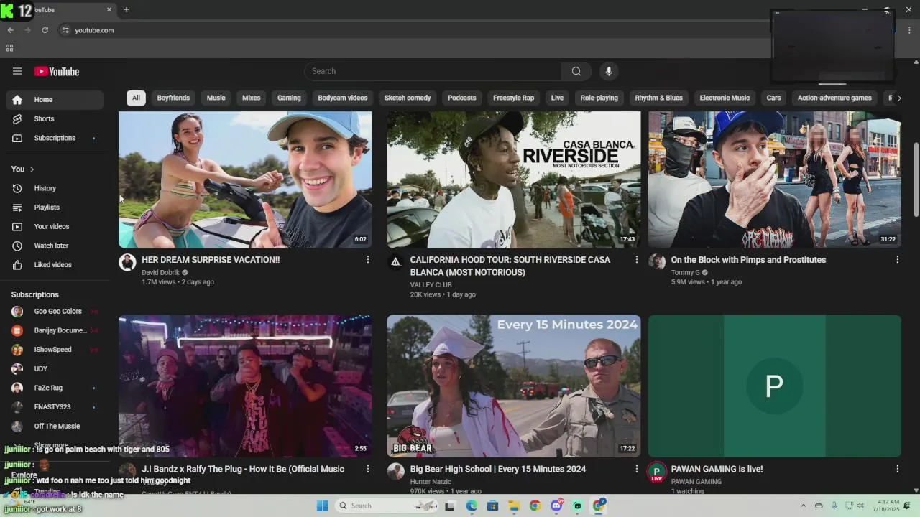Open options menu for California Hood Tour video
920x517 pixels.
[636, 260]
